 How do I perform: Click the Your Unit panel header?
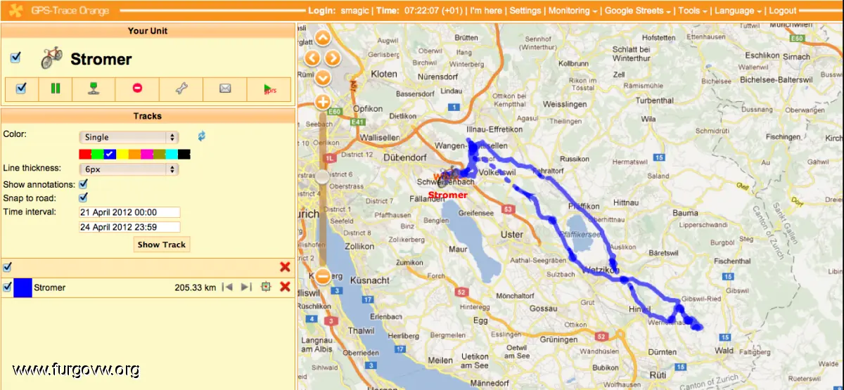click(148, 31)
